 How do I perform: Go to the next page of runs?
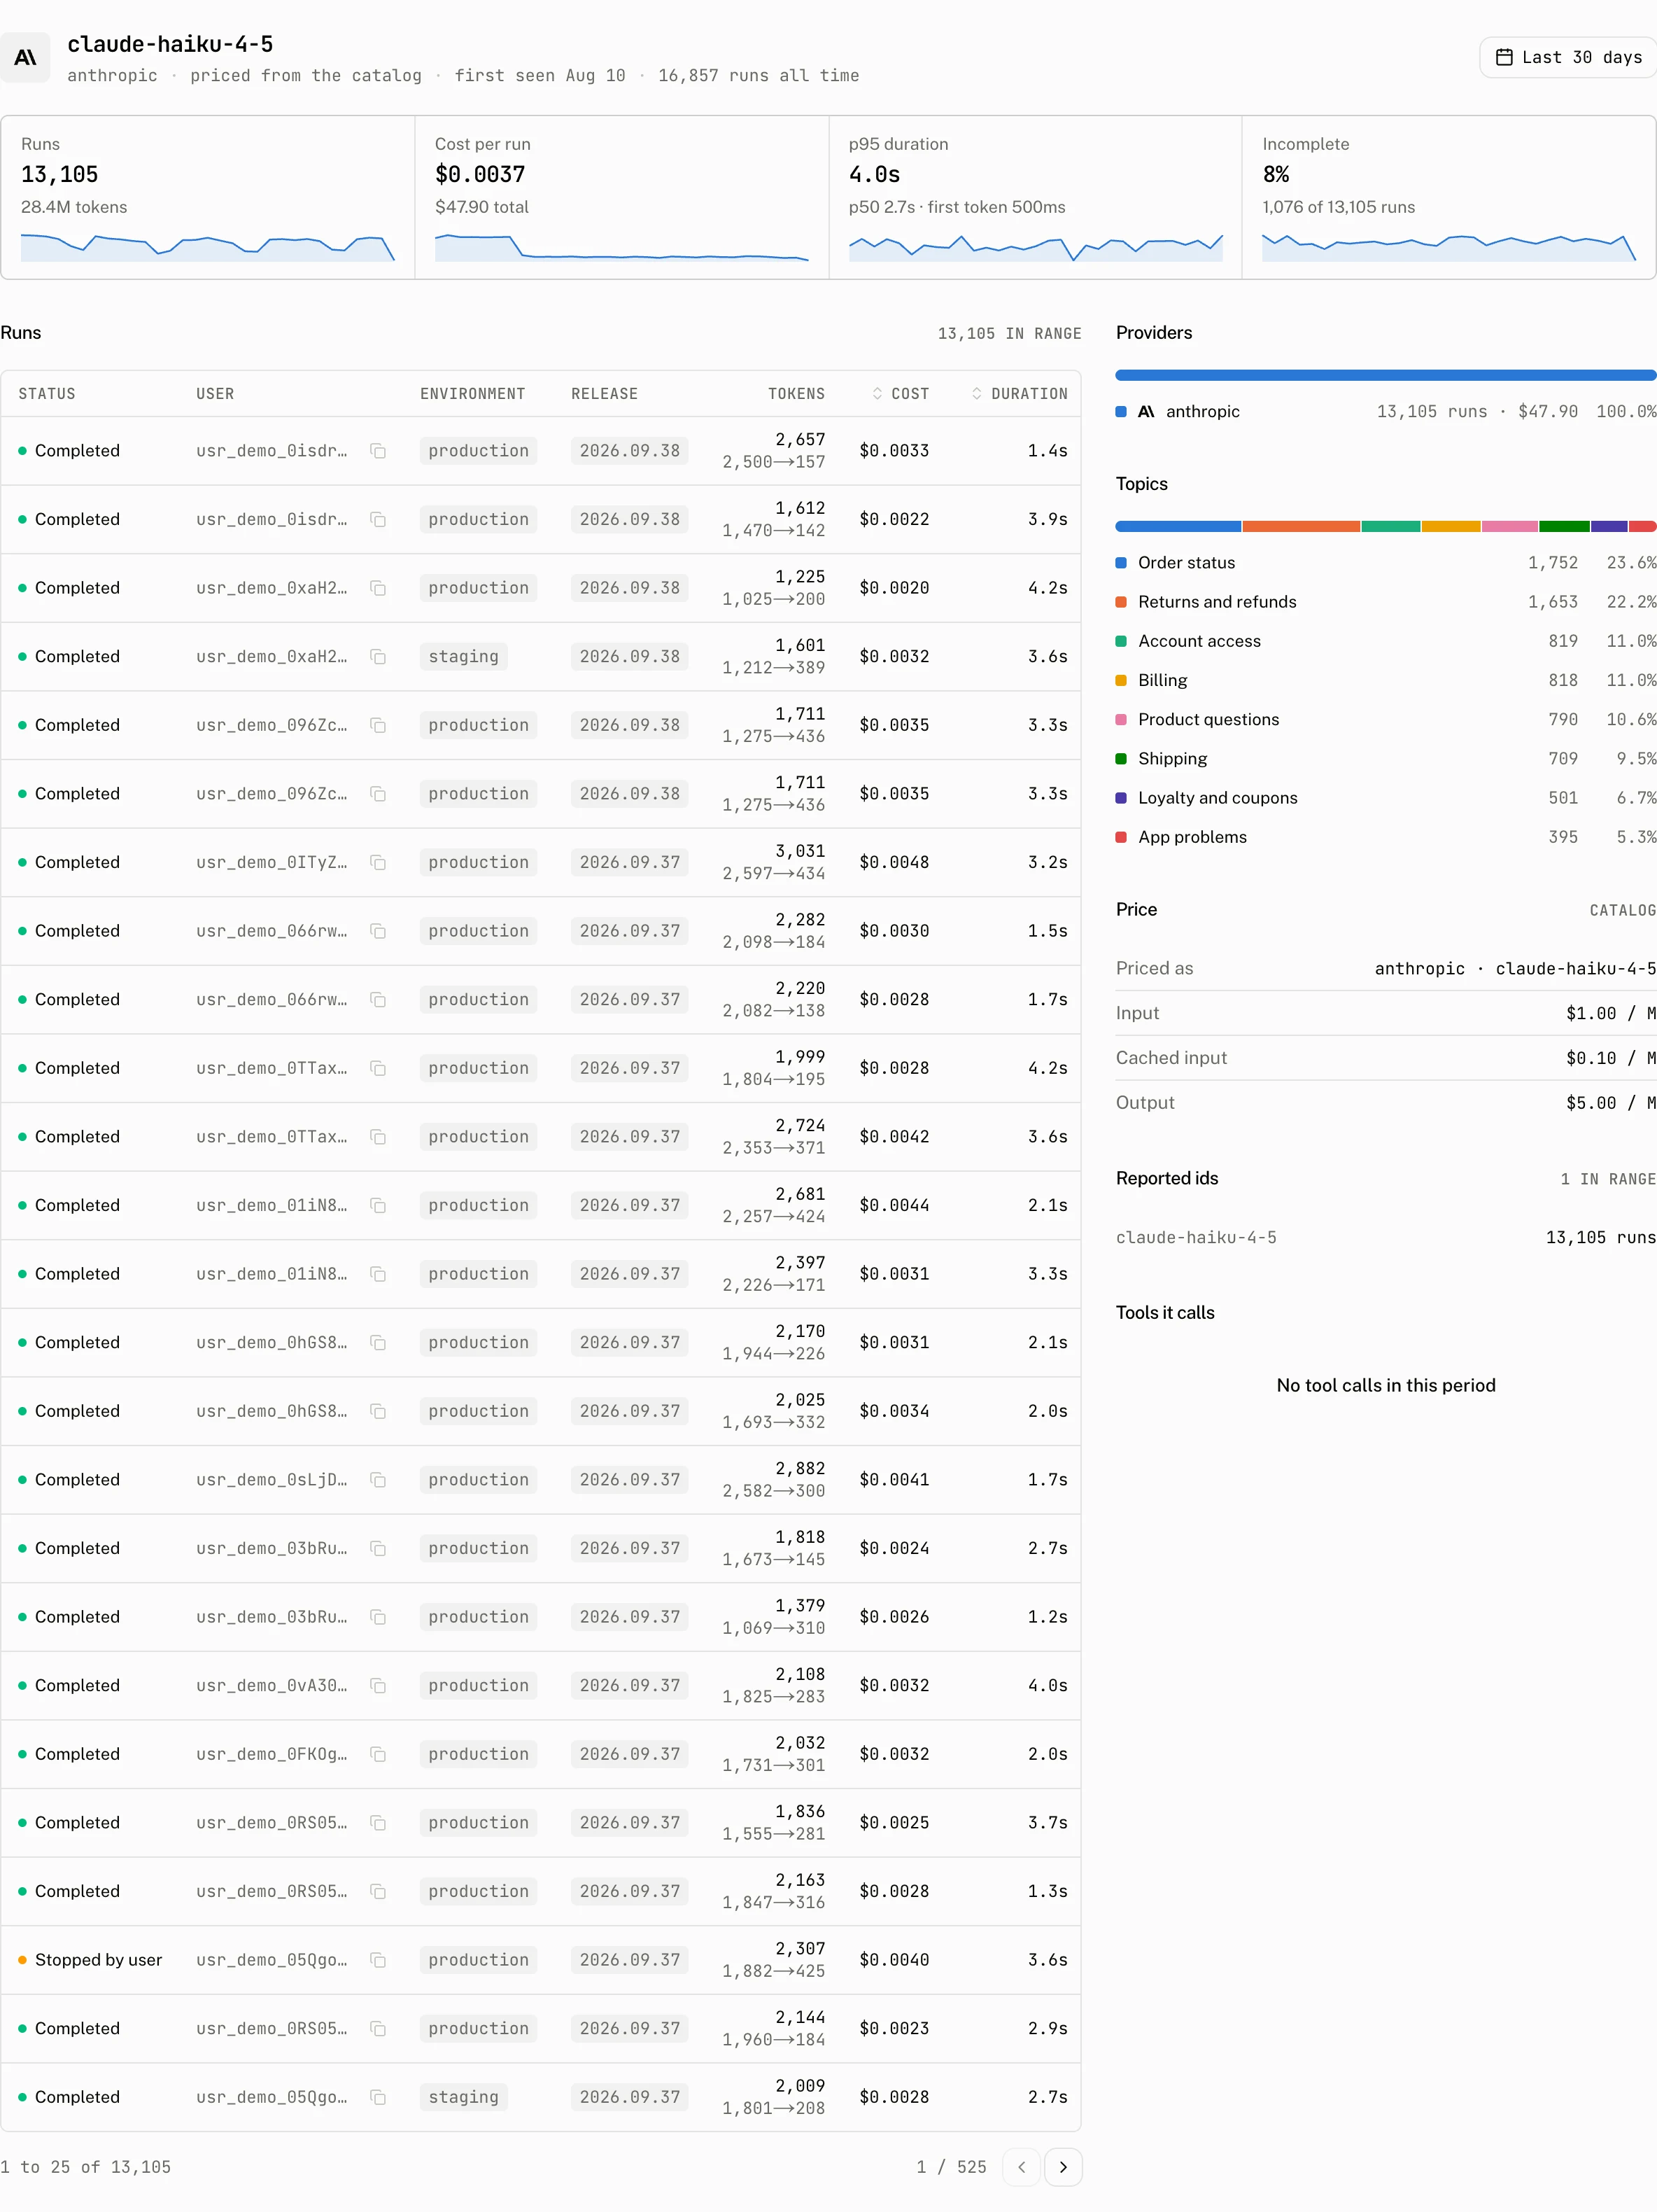click(1064, 2167)
